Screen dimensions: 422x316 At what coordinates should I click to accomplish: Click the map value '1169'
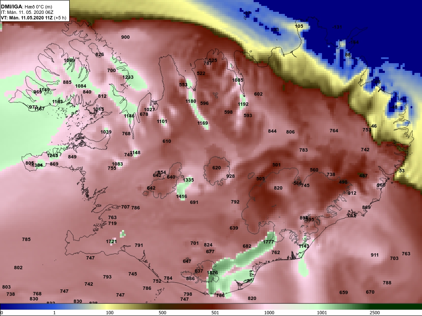click(203, 123)
